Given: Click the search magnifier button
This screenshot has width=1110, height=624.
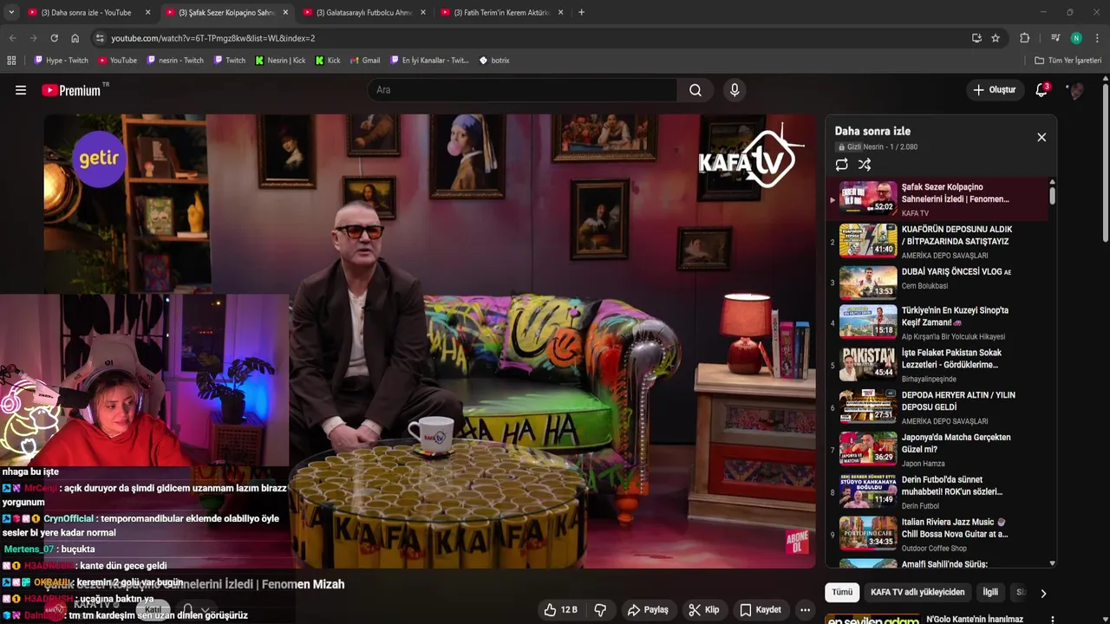Looking at the screenshot, I should click(695, 90).
